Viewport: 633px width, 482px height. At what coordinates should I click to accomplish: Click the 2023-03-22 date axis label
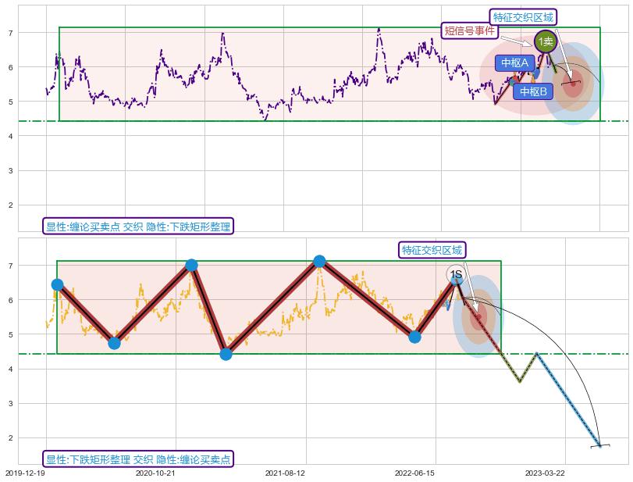pos(544,473)
